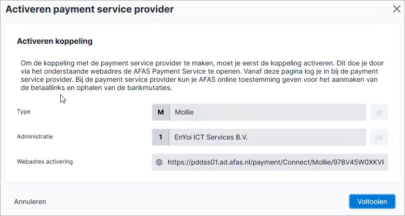This screenshot has height=216, width=405.
Task: Open the Administratie lookup search icon
Action: click(x=379, y=137)
